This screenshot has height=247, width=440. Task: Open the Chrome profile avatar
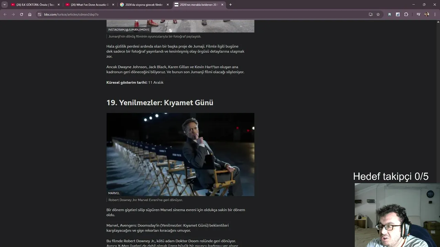(427, 14)
